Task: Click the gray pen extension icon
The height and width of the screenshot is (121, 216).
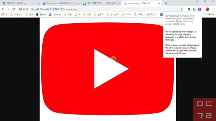Action: pos(194,9)
